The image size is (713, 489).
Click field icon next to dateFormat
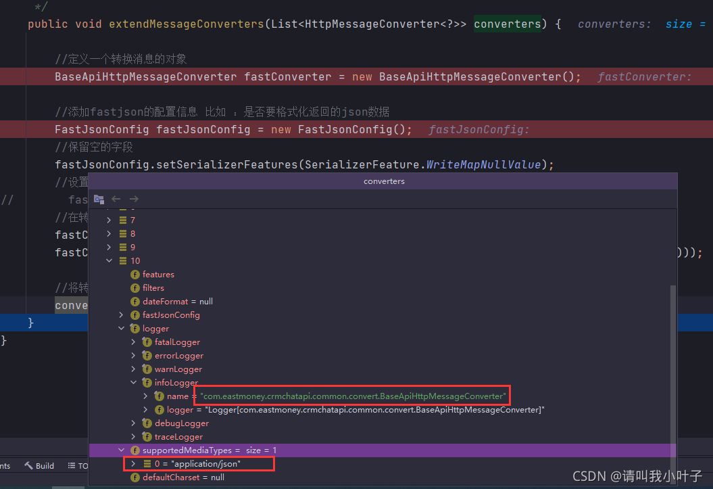point(135,302)
